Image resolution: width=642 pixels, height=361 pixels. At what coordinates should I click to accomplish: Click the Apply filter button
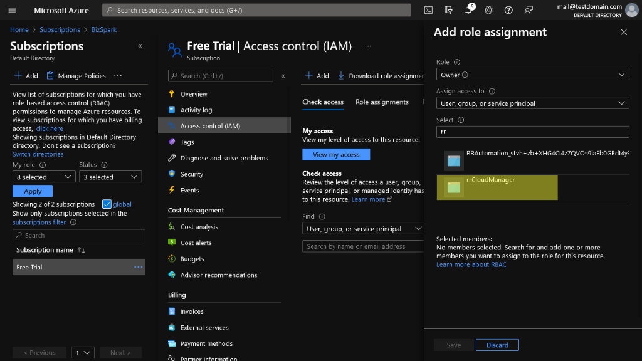pos(33,191)
